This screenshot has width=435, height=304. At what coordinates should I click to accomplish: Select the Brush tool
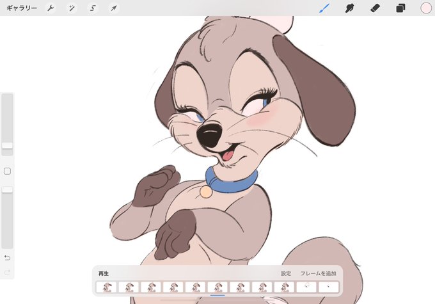[x=324, y=8]
